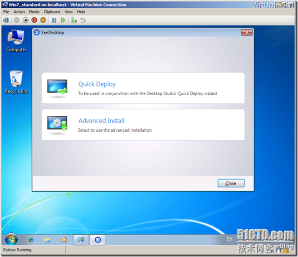298x257 pixels.
Task: Open the File menu
Action: [6, 12]
